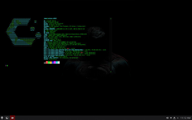Click the terminal scrollbar up arrow
Screen dimensions: 192x120
coord(111,19)
